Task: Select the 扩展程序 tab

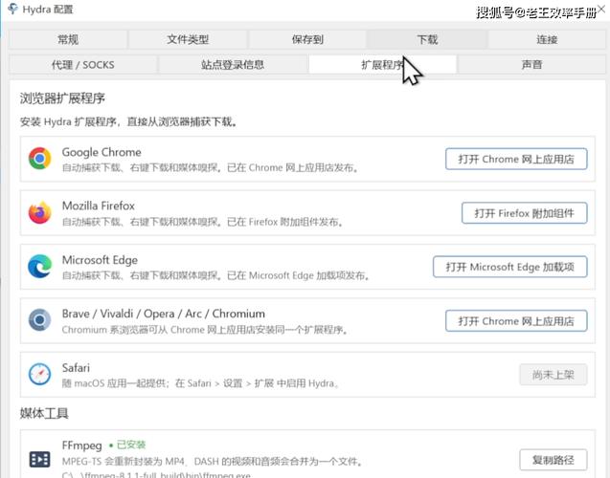Action: (382, 64)
